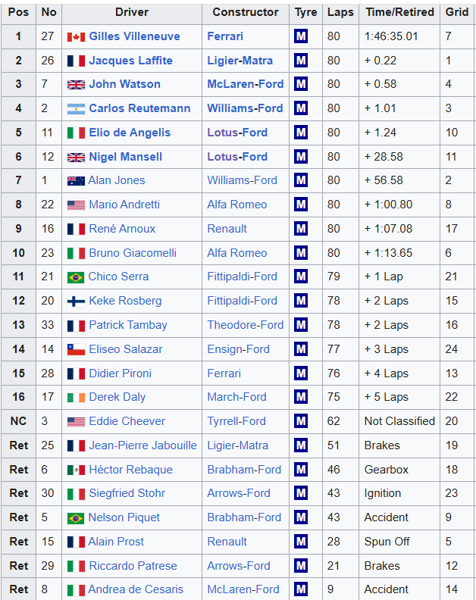Click the Time/Retired column header
This screenshot has height=600, width=476.
[399, 12]
